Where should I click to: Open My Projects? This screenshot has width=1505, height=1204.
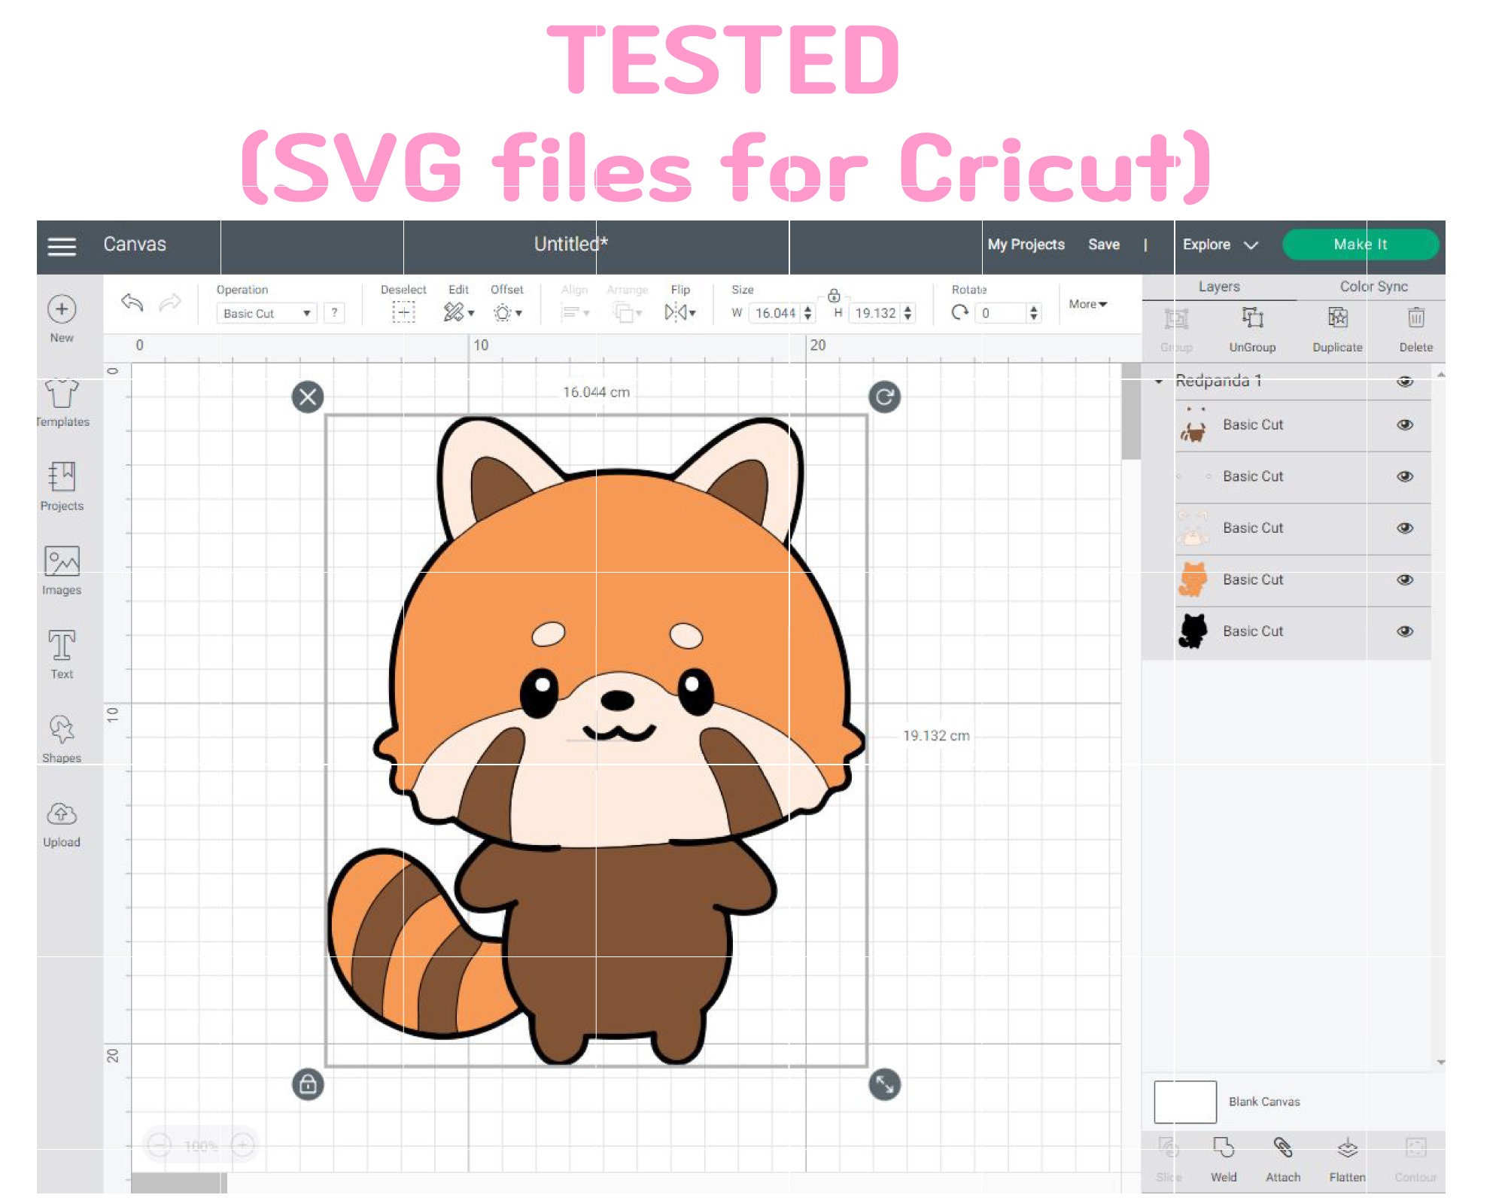[x=1026, y=244]
